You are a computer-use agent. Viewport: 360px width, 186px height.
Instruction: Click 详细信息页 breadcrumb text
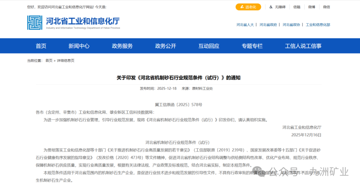pos(66,61)
